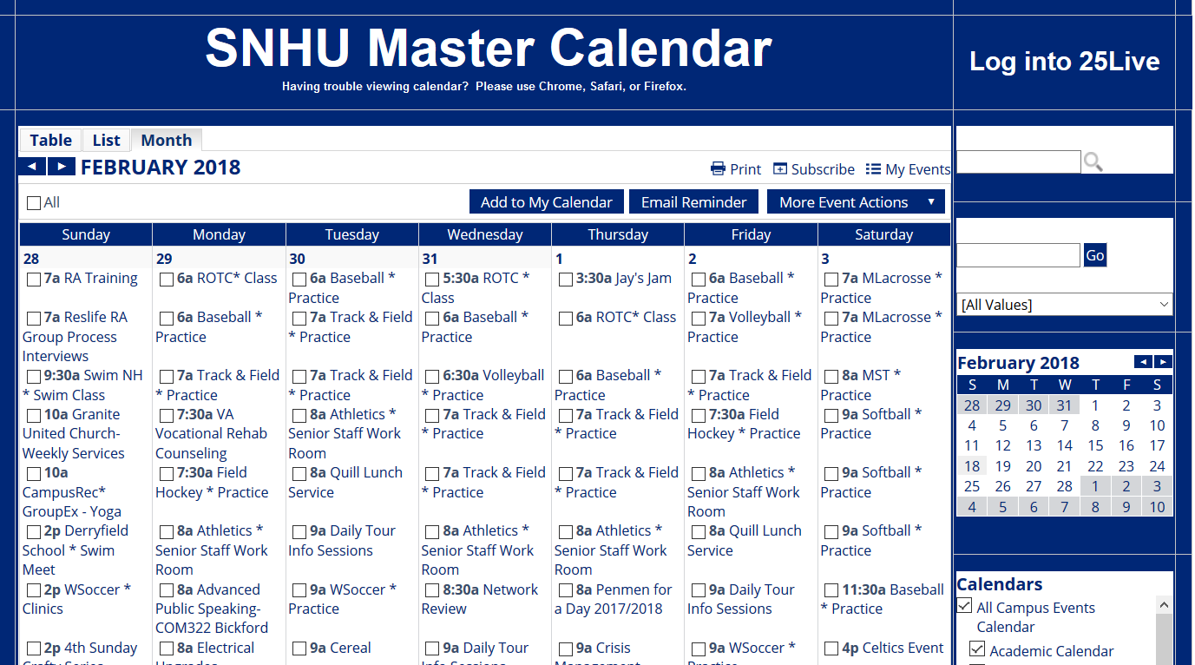Viewport: 1195px width, 665px height.
Task: Switch to the Table tab
Action: coord(50,141)
